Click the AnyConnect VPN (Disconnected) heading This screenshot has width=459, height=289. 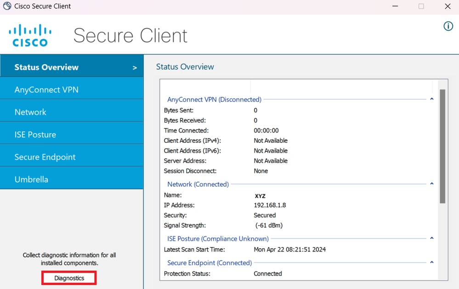coord(214,100)
